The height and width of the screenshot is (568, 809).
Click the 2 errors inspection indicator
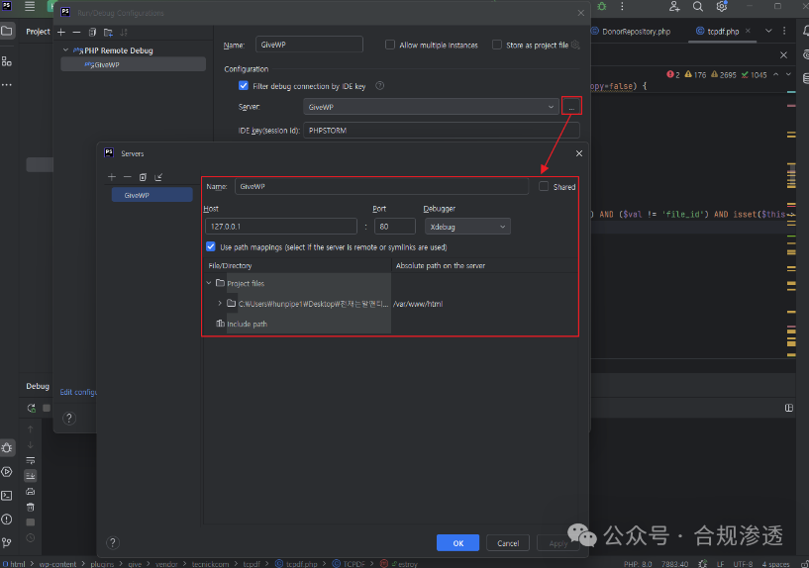[x=672, y=75]
